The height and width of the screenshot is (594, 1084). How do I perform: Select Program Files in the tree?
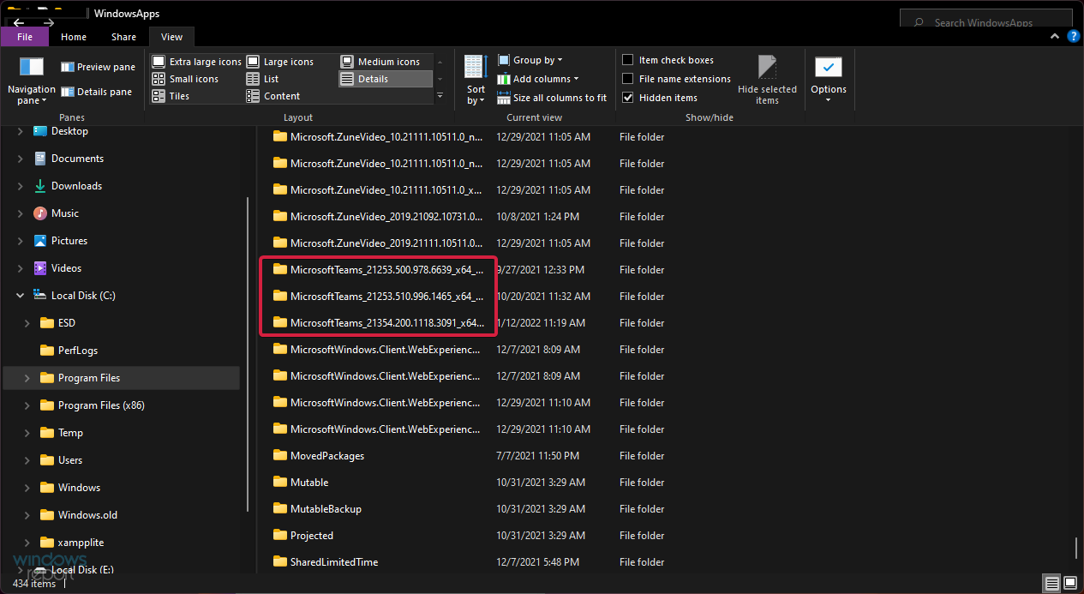tap(122, 378)
